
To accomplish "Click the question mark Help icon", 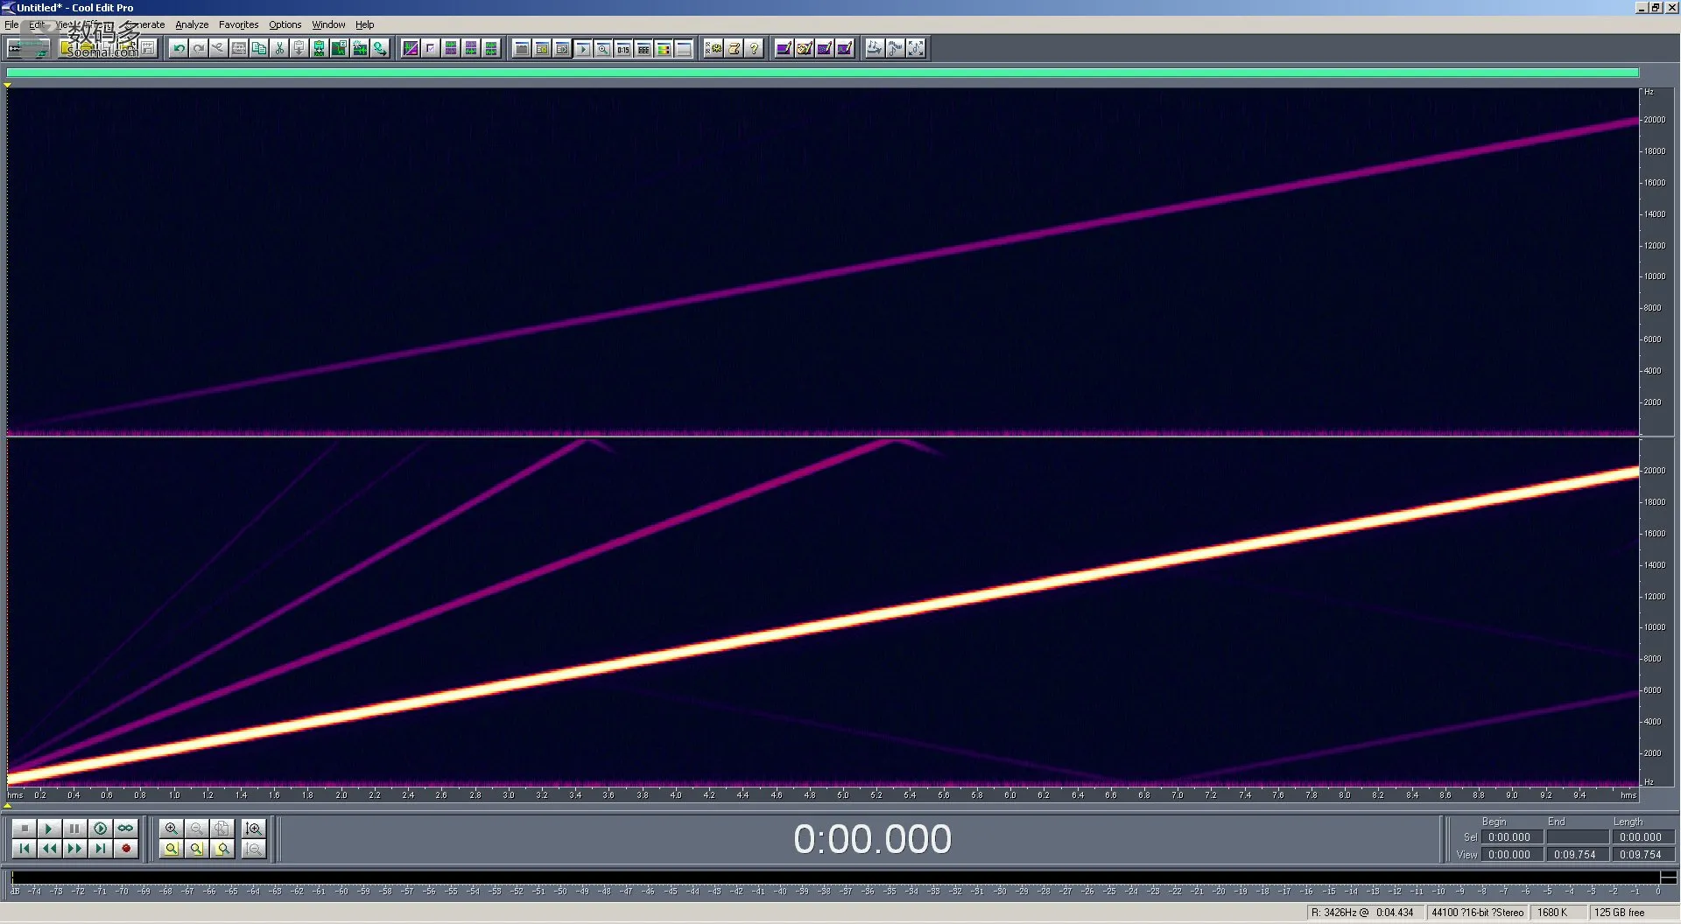I will pyautogui.click(x=754, y=48).
